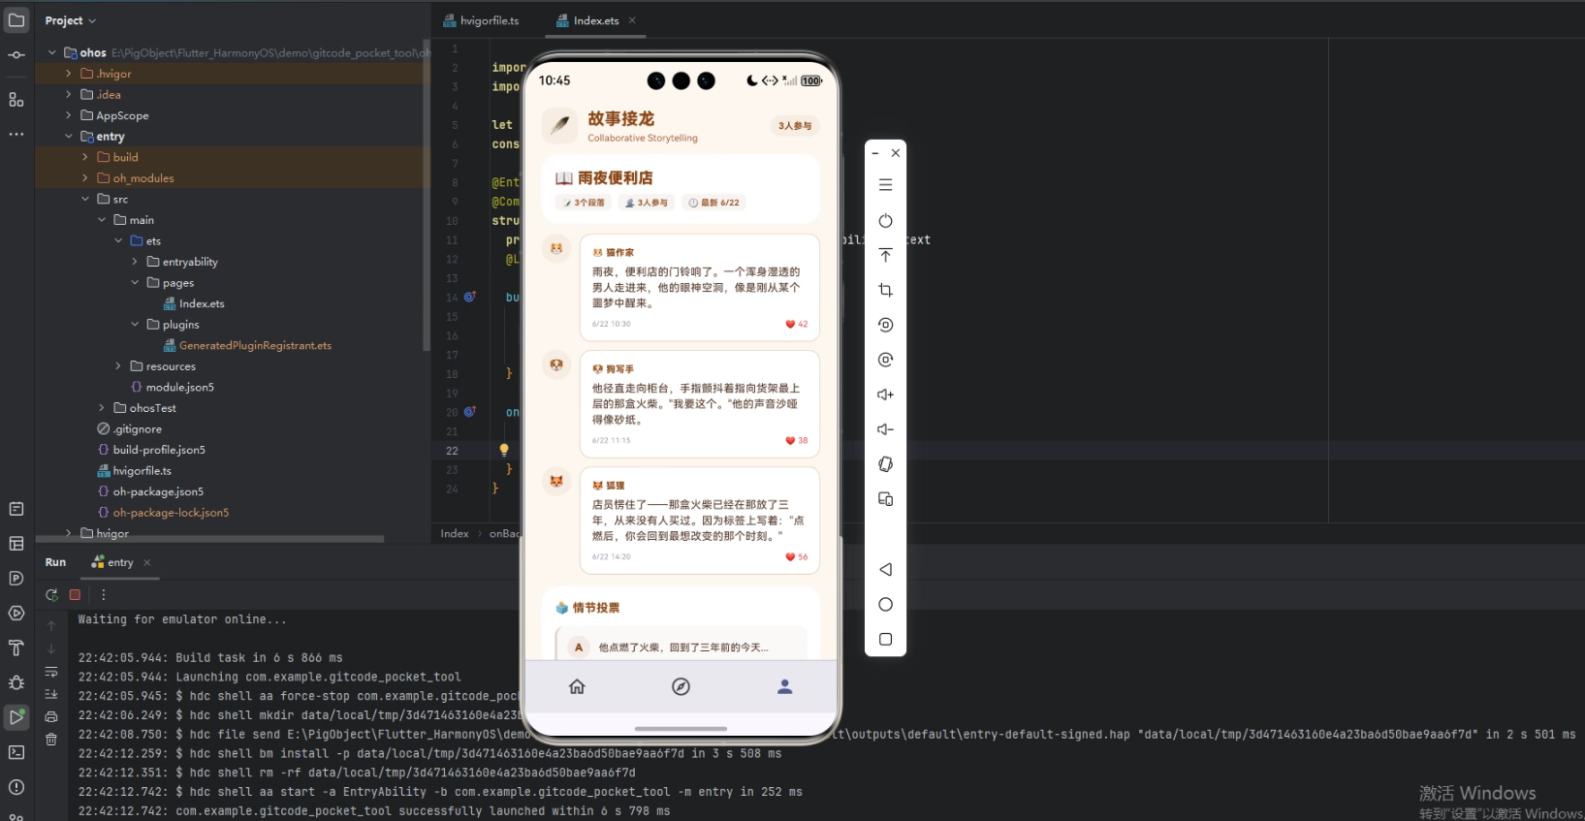Rotate the emulator screen left
1585x821 pixels.
tap(885, 325)
